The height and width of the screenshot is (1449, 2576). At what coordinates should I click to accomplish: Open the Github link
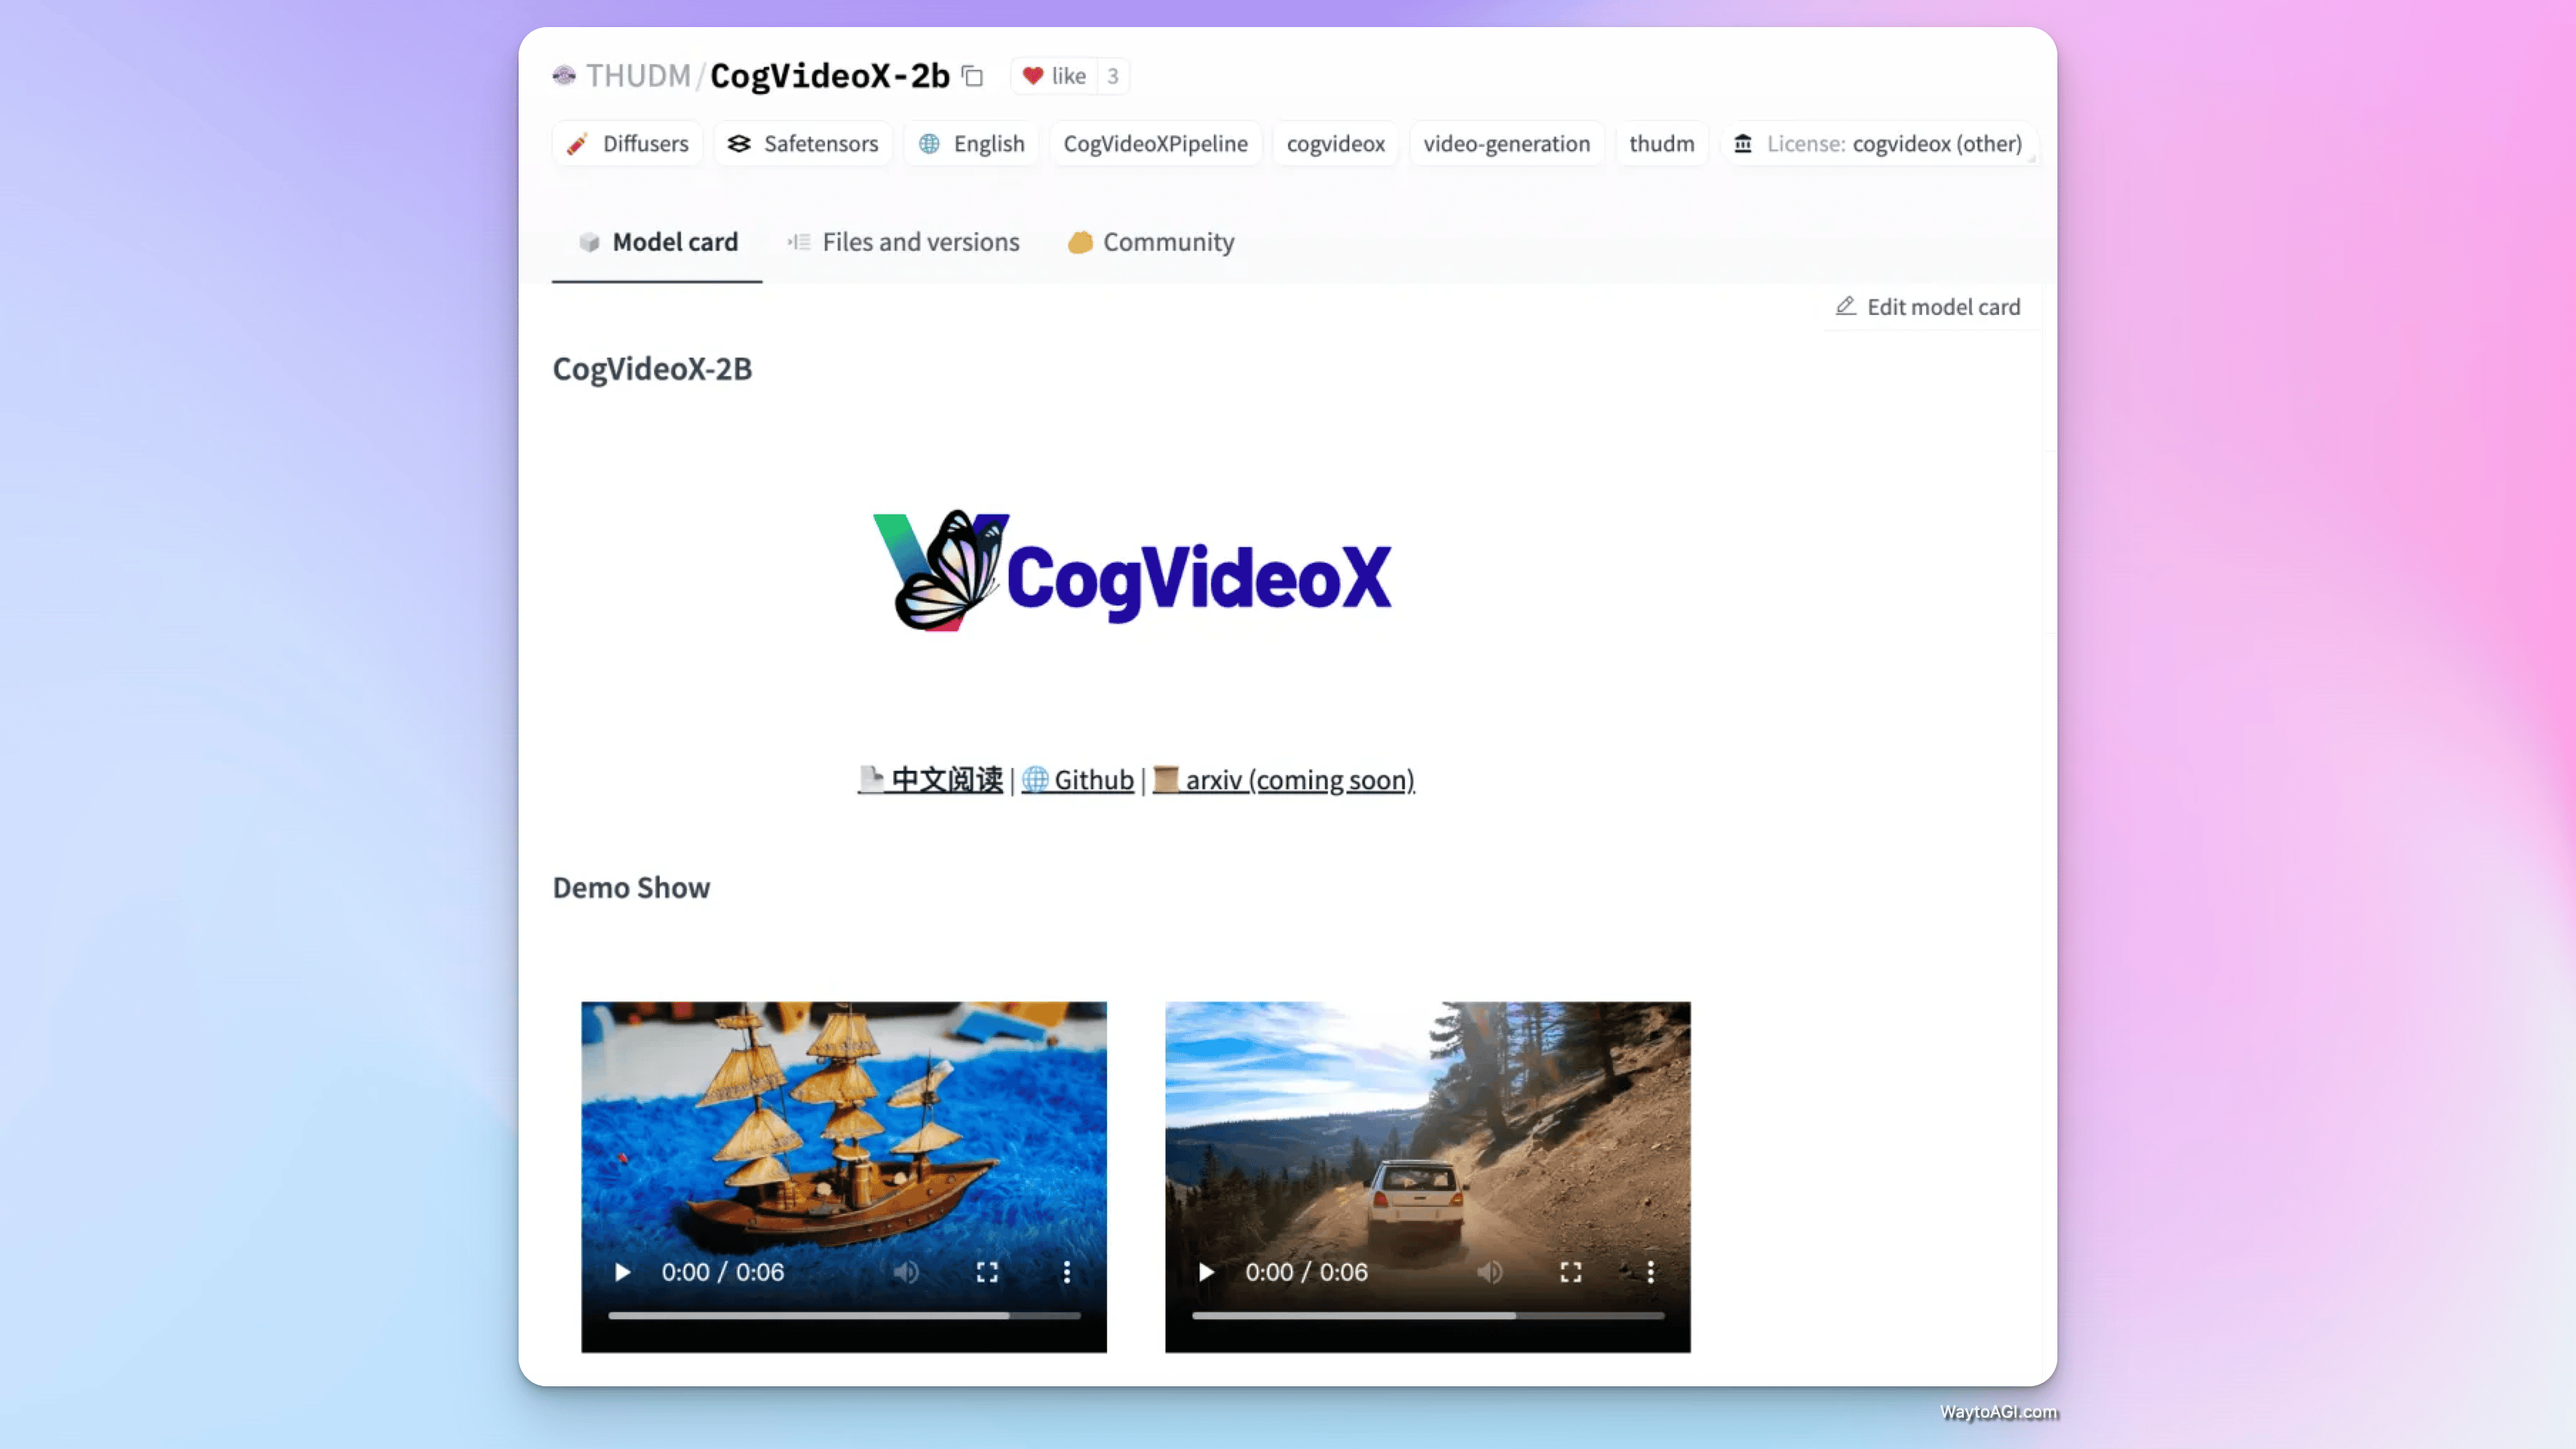tap(1077, 780)
